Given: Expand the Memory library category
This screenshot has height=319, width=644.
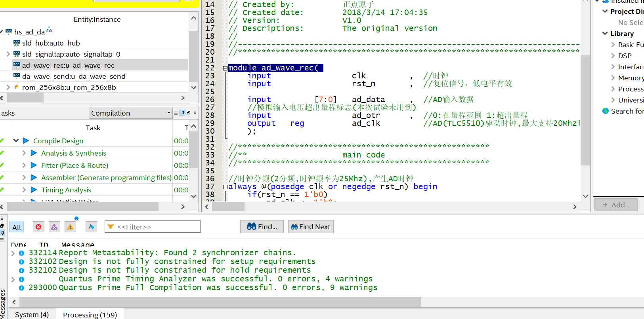Looking at the screenshot, I should tap(613, 78).
